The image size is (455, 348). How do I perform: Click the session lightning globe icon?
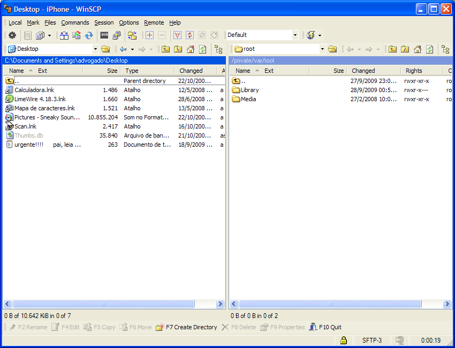click(x=311, y=35)
